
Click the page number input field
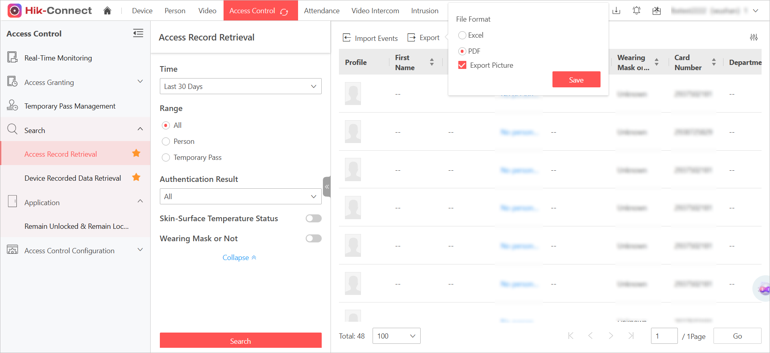click(664, 336)
